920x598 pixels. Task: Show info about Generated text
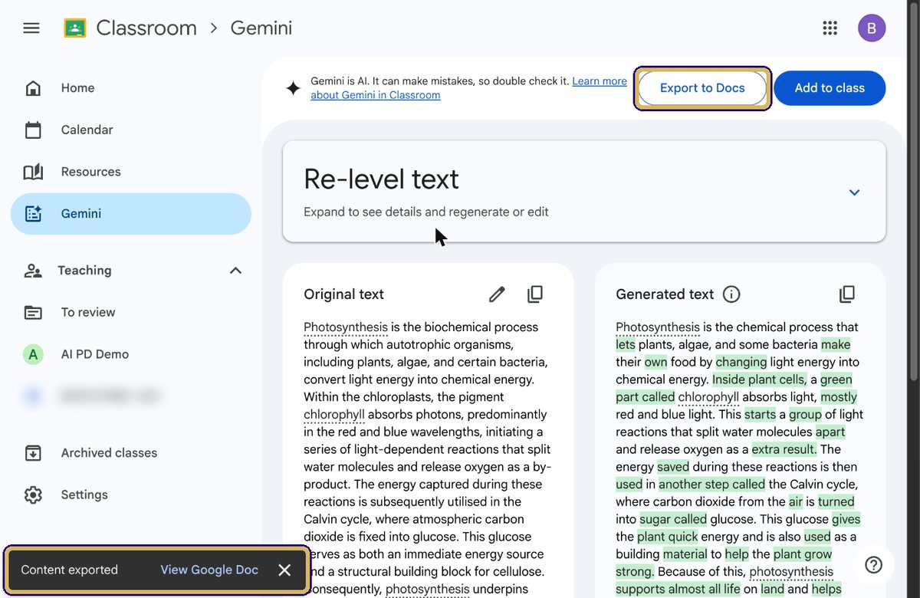click(731, 294)
